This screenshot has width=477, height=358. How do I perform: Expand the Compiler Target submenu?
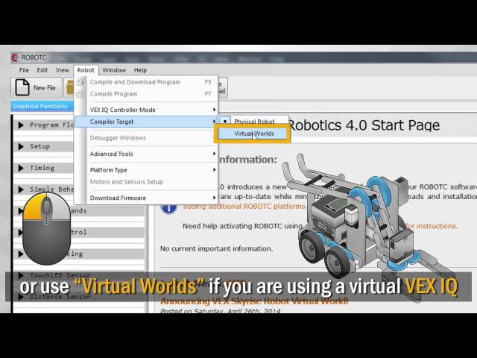point(146,122)
